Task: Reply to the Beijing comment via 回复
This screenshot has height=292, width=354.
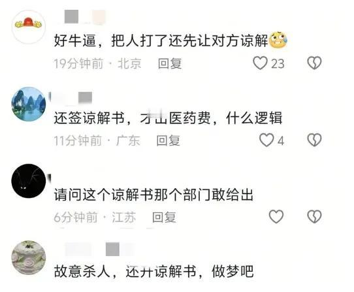Action: click(x=170, y=63)
